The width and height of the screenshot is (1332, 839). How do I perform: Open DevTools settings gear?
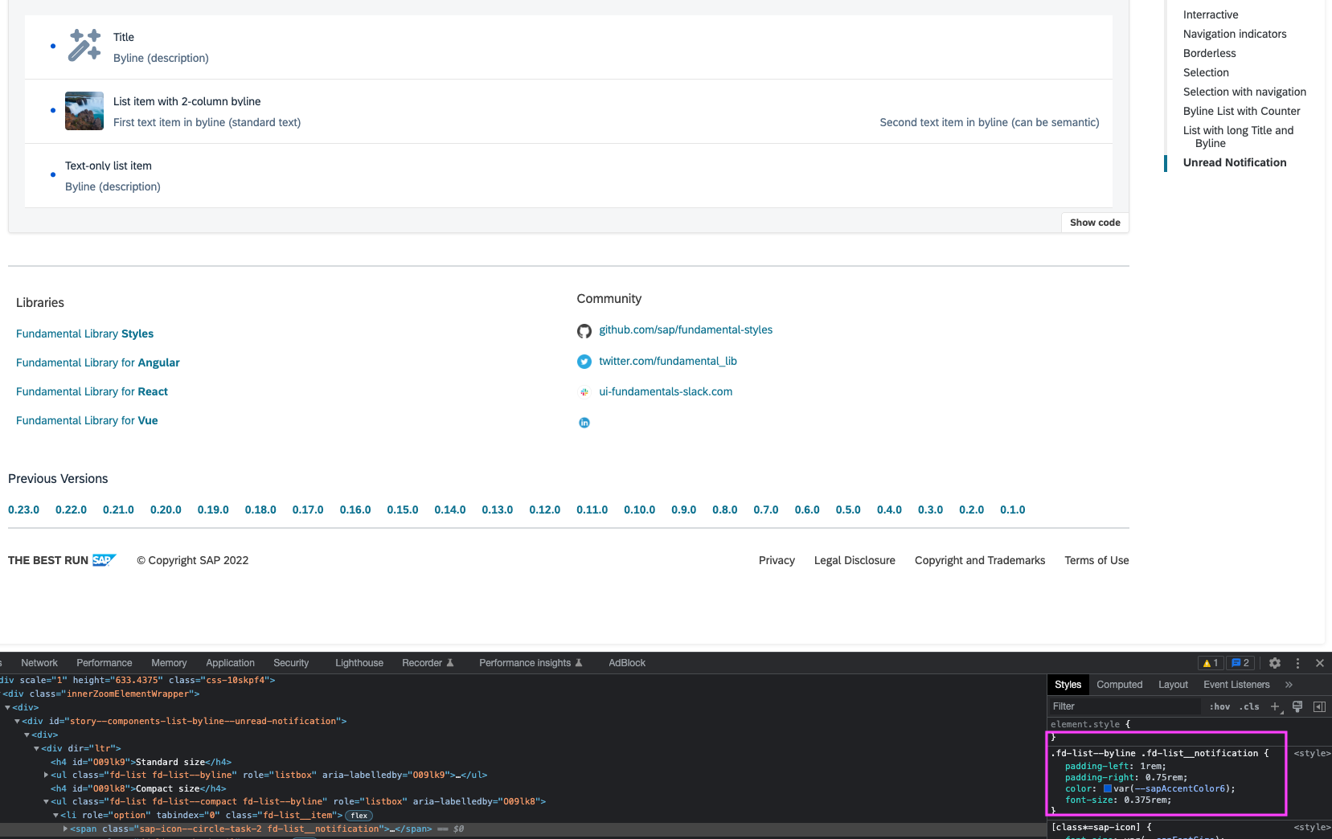click(1274, 663)
